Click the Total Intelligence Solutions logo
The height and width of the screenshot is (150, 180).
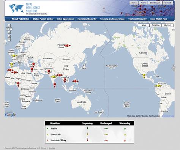pyautogui.click(x=28, y=9)
